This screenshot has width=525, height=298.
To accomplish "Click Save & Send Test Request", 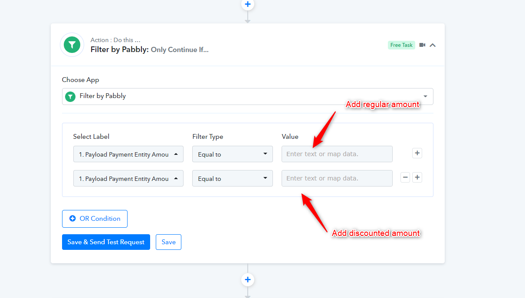I will pyautogui.click(x=106, y=242).
